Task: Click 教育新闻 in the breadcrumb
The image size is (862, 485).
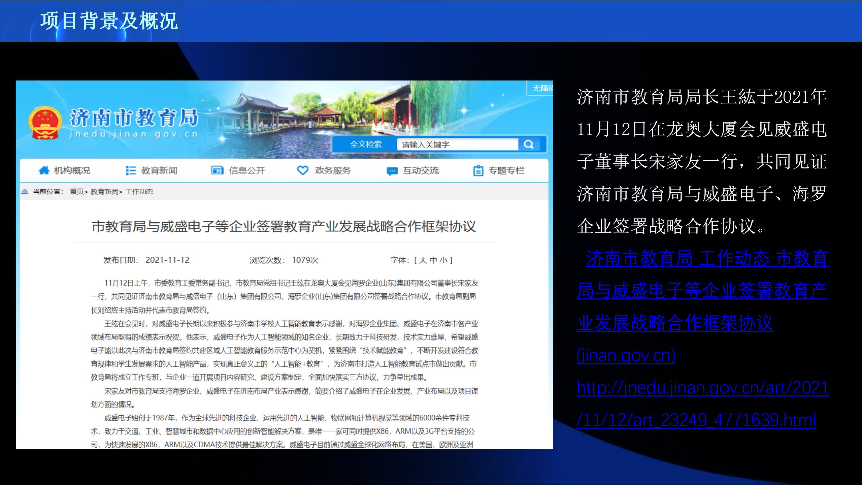Action: (x=104, y=192)
